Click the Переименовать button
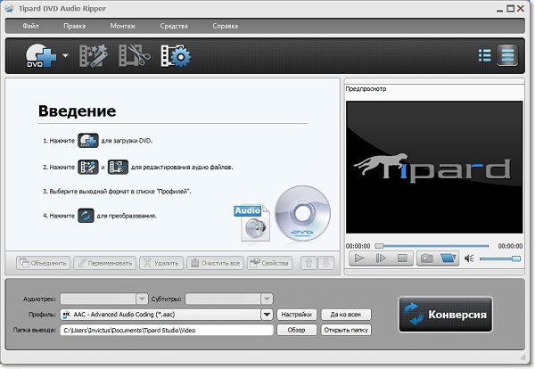 (104, 263)
